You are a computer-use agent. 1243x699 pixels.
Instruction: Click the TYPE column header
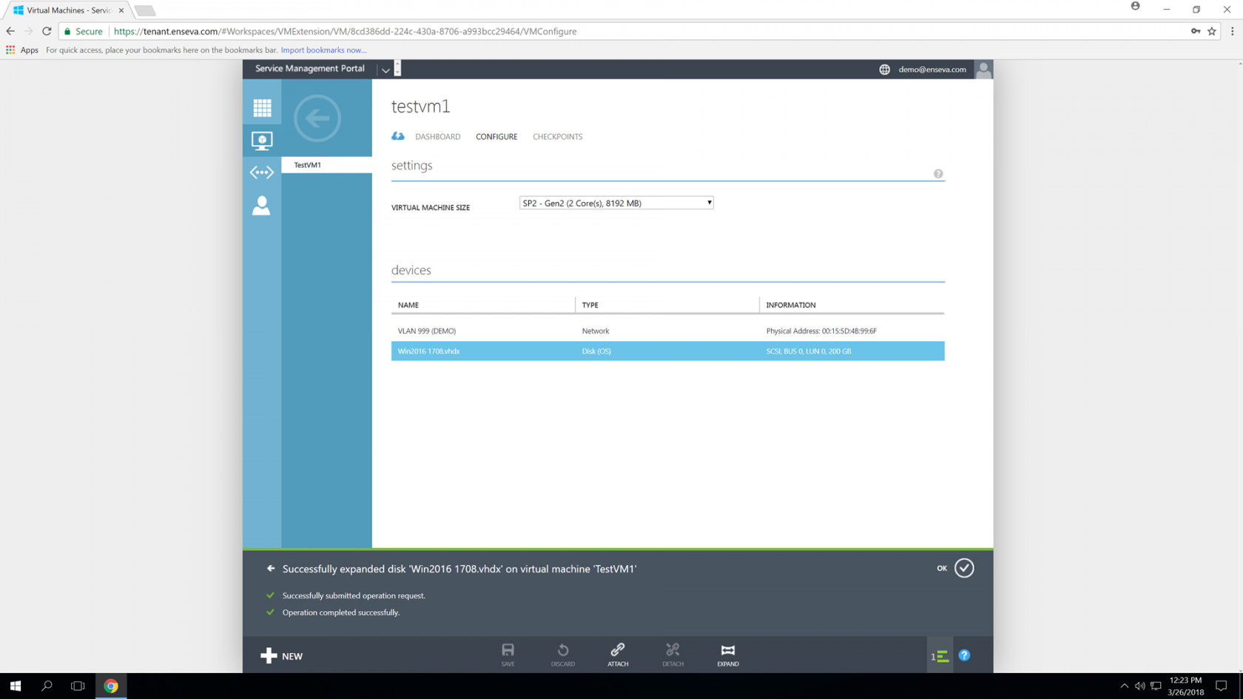[590, 305]
